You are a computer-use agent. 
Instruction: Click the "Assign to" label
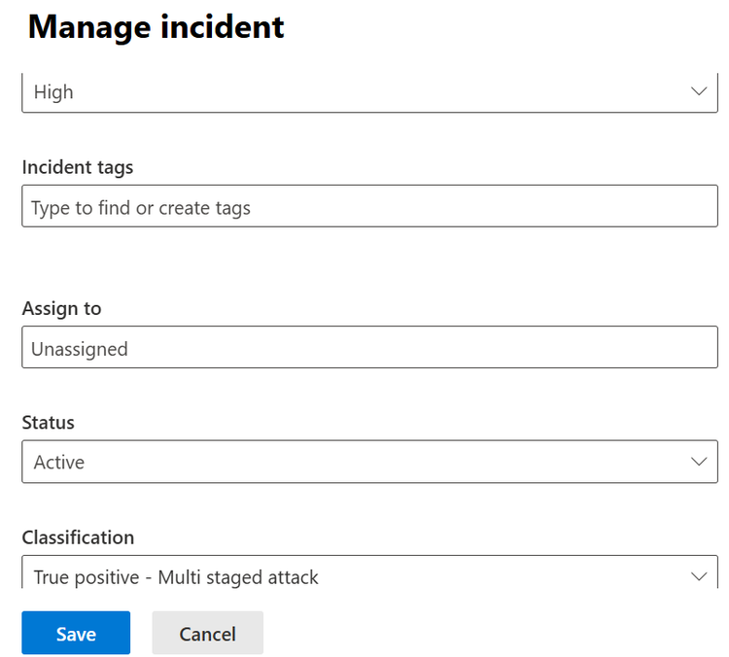point(61,308)
